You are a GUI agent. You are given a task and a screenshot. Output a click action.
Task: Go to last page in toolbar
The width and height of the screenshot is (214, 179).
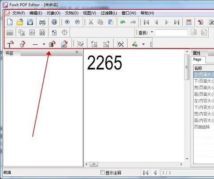[177, 22]
